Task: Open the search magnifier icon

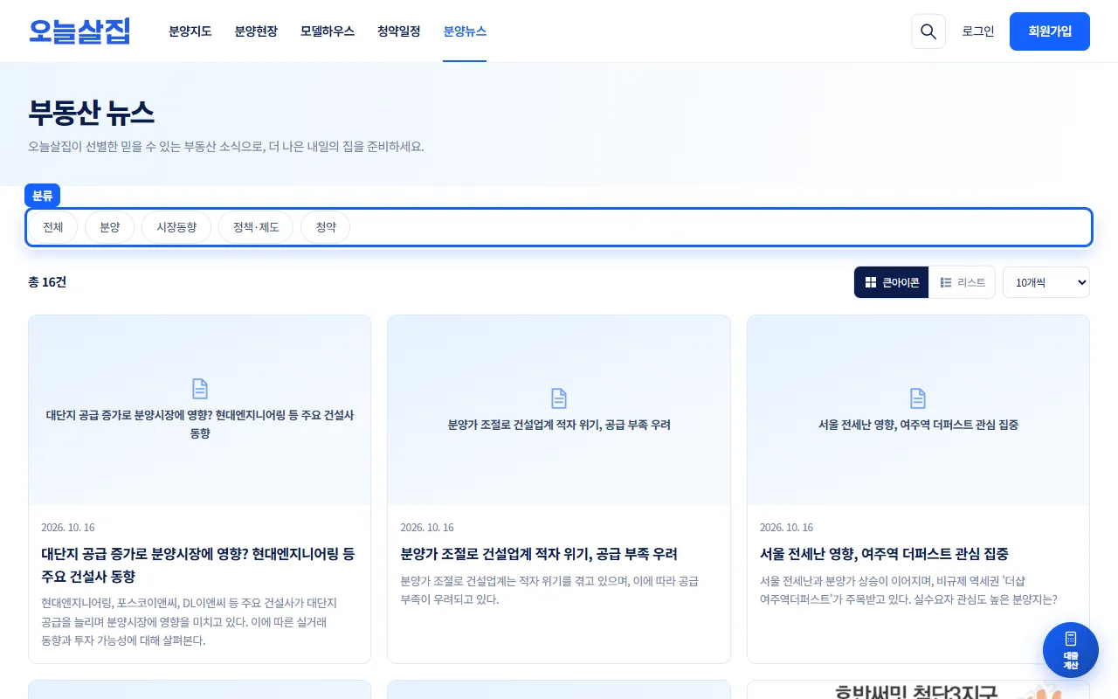Action: click(x=928, y=31)
